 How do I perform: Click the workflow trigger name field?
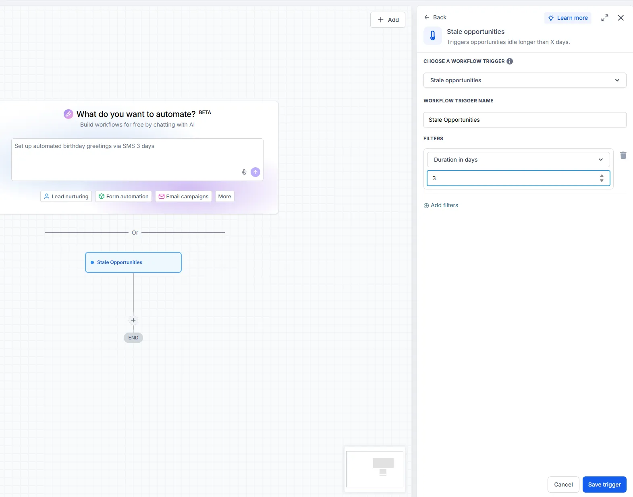pos(525,120)
